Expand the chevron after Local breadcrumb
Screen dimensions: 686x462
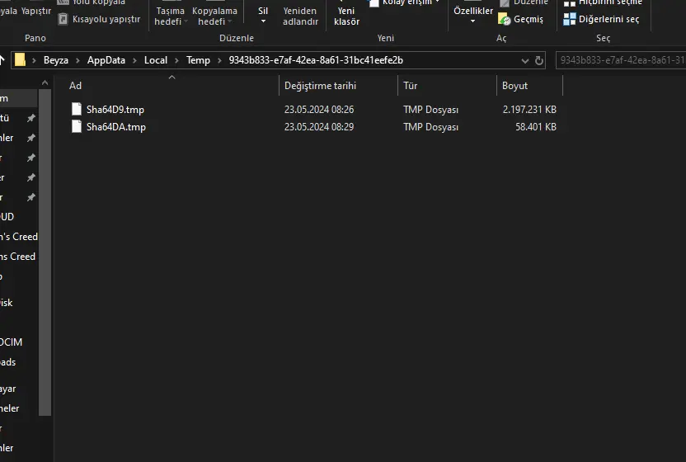(176, 60)
